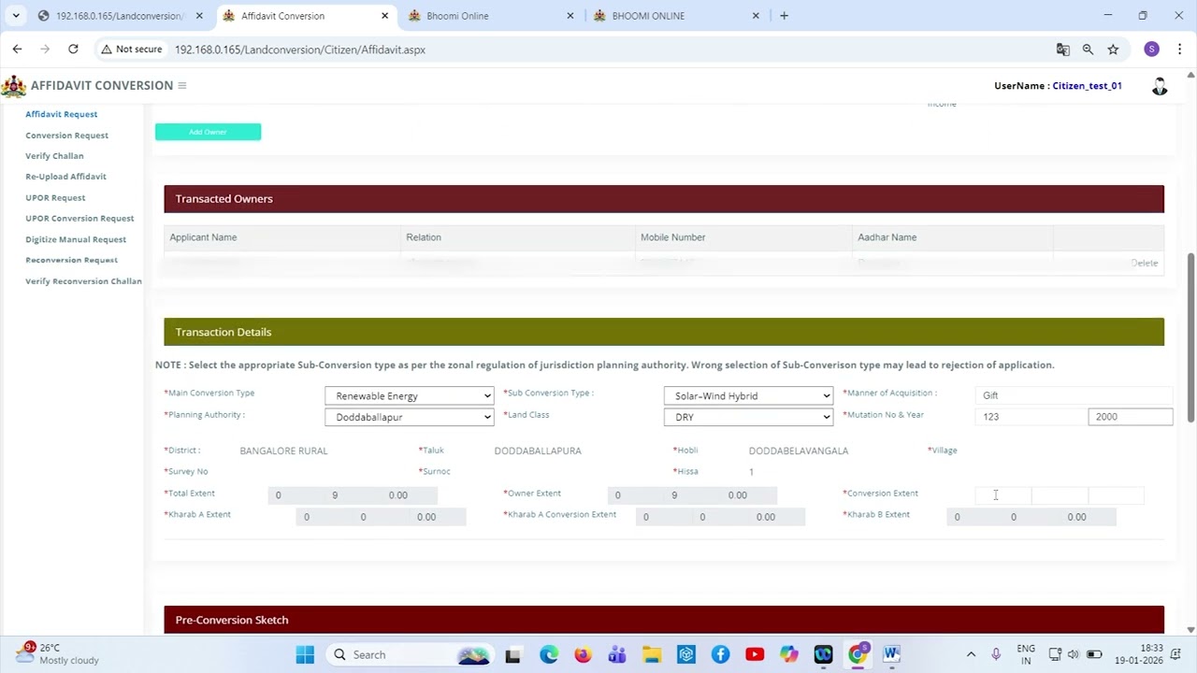Switch to Chrome in taskbar
This screenshot has width=1197, height=673.
[x=858, y=654]
